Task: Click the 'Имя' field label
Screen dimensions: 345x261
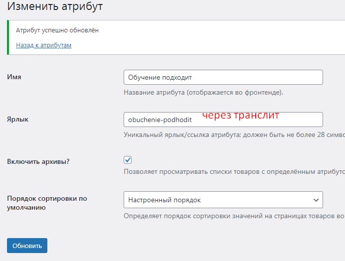Action: (x=14, y=77)
